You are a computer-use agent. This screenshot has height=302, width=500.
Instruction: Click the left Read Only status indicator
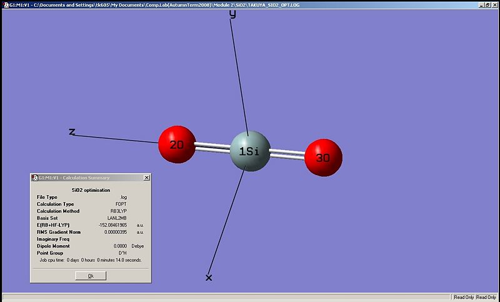tap(464, 297)
